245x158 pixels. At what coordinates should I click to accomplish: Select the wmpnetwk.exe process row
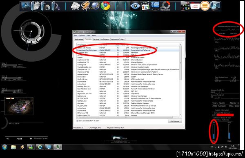coord(128,74)
